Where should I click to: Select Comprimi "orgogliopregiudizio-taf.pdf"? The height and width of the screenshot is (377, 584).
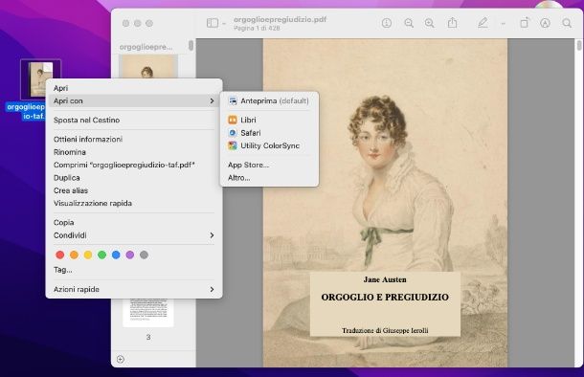pyautogui.click(x=134, y=165)
